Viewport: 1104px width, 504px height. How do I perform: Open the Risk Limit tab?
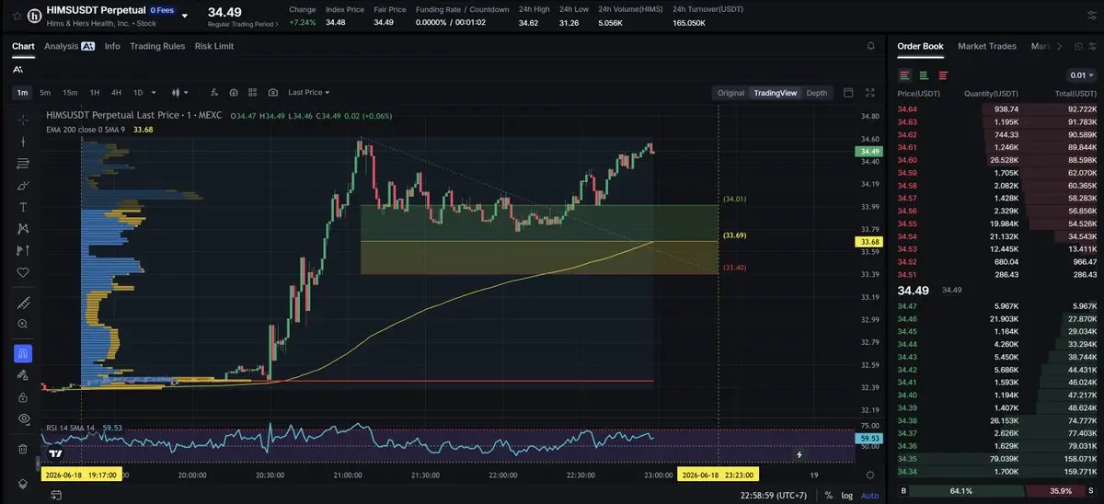214,46
